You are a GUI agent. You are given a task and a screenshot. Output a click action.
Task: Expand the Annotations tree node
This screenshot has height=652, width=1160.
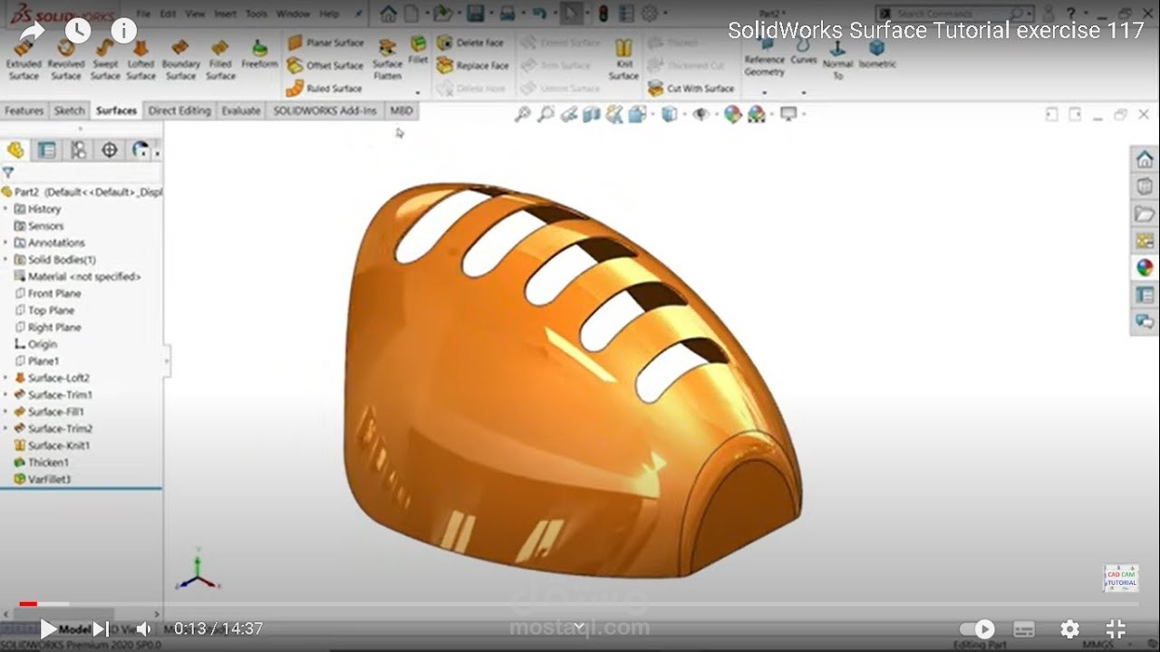click(5, 243)
